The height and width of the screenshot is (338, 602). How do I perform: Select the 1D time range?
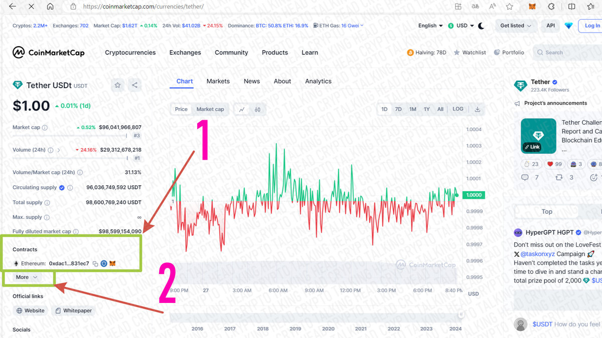pos(384,109)
